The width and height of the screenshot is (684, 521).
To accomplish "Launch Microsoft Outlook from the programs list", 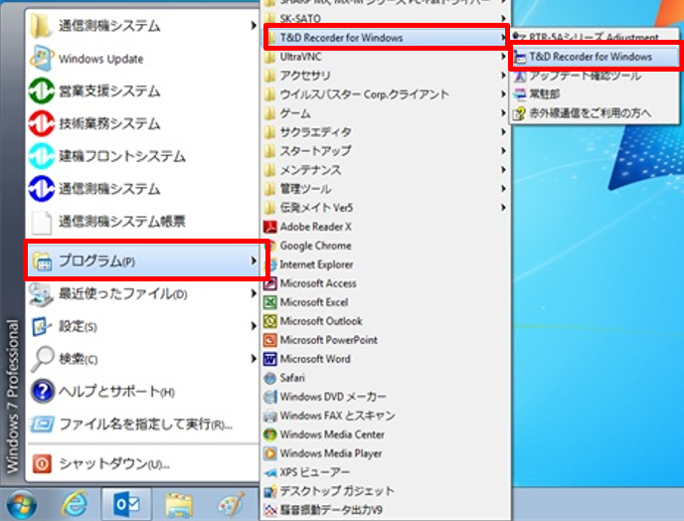I will click(x=386, y=321).
